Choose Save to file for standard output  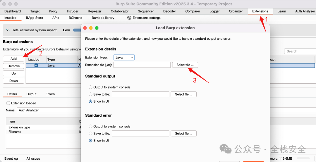point(91,94)
